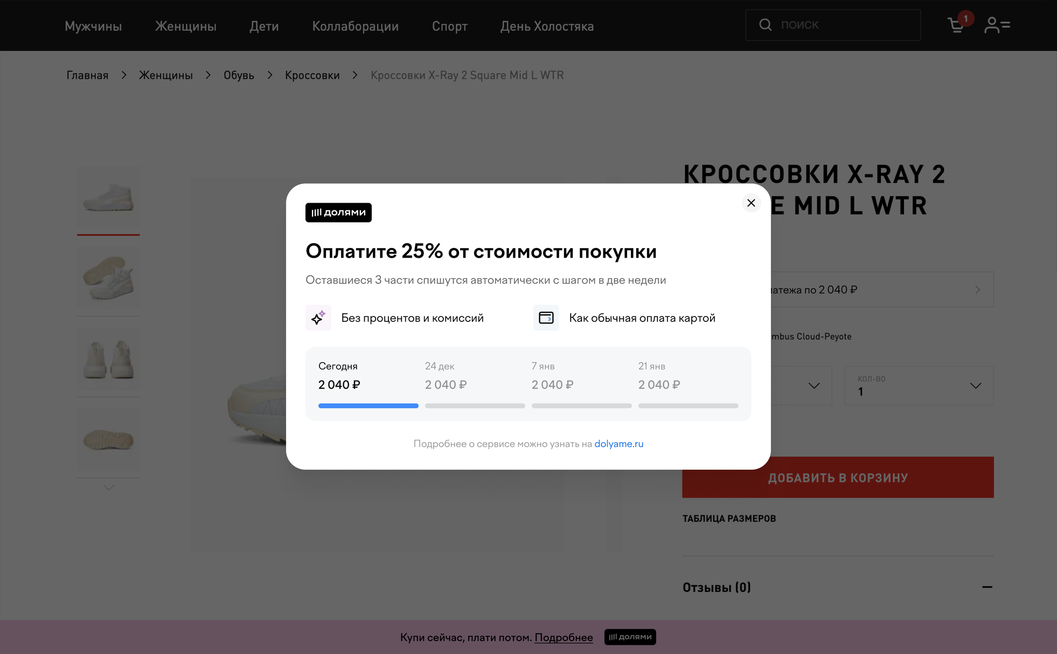The width and height of the screenshot is (1057, 654).
Task: Open the dolyame.ru link
Action: coord(619,444)
